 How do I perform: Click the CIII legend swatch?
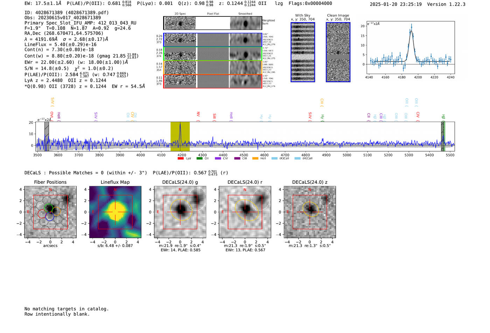point(237,158)
